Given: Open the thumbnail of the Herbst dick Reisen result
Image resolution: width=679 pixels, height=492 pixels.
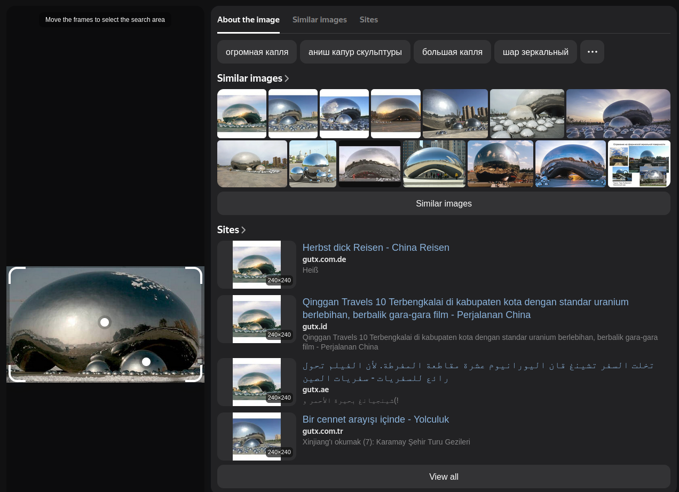Looking at the screenshot, I should click(x=257, y=265).
